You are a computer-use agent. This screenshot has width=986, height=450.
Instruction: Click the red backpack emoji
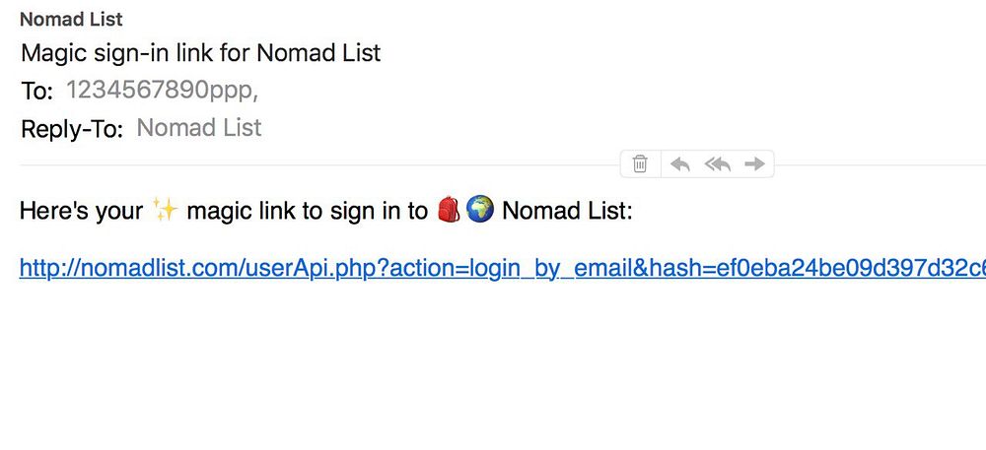(x=449, y=210)
